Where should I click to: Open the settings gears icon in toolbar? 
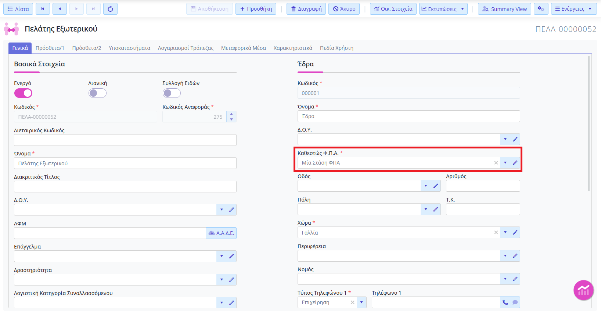click(541, 9)
